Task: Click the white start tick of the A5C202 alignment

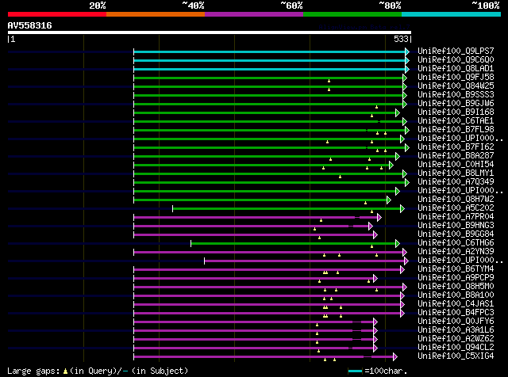Action: click(173, 209)
